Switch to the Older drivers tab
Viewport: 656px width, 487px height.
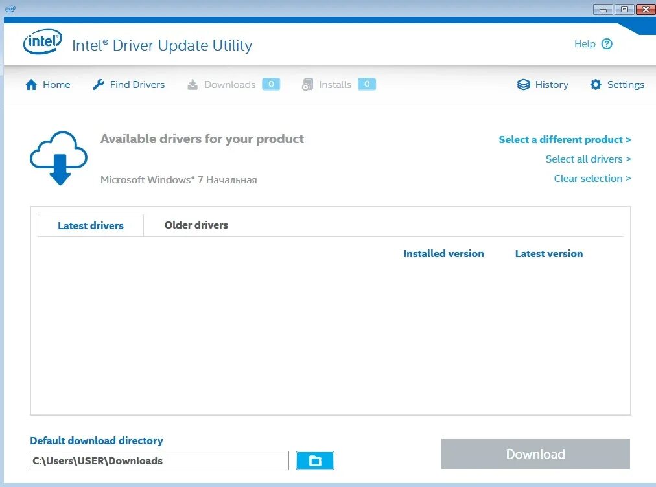196,225
